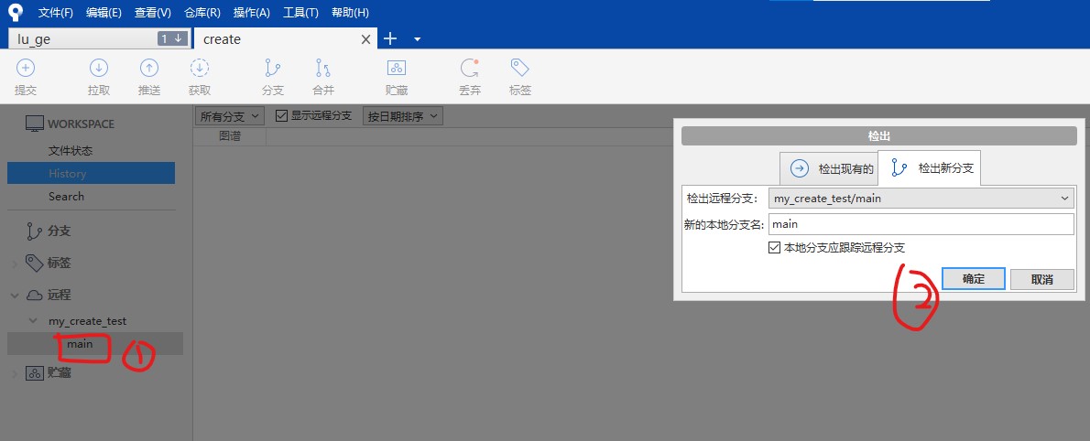Click the Commit (提交) toolbar icon
This screenshot has width=1090, height=441.
coord(26,69)
